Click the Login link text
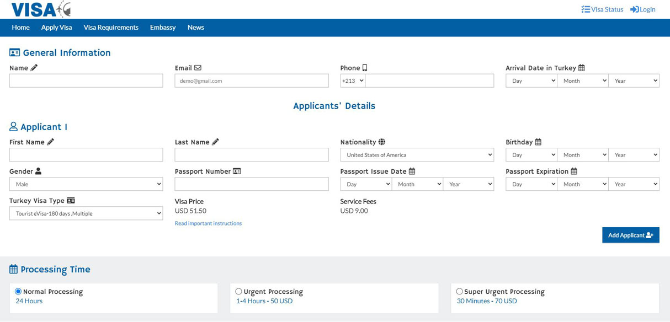The height and width of the screenshot is (322, 670). 647,9
